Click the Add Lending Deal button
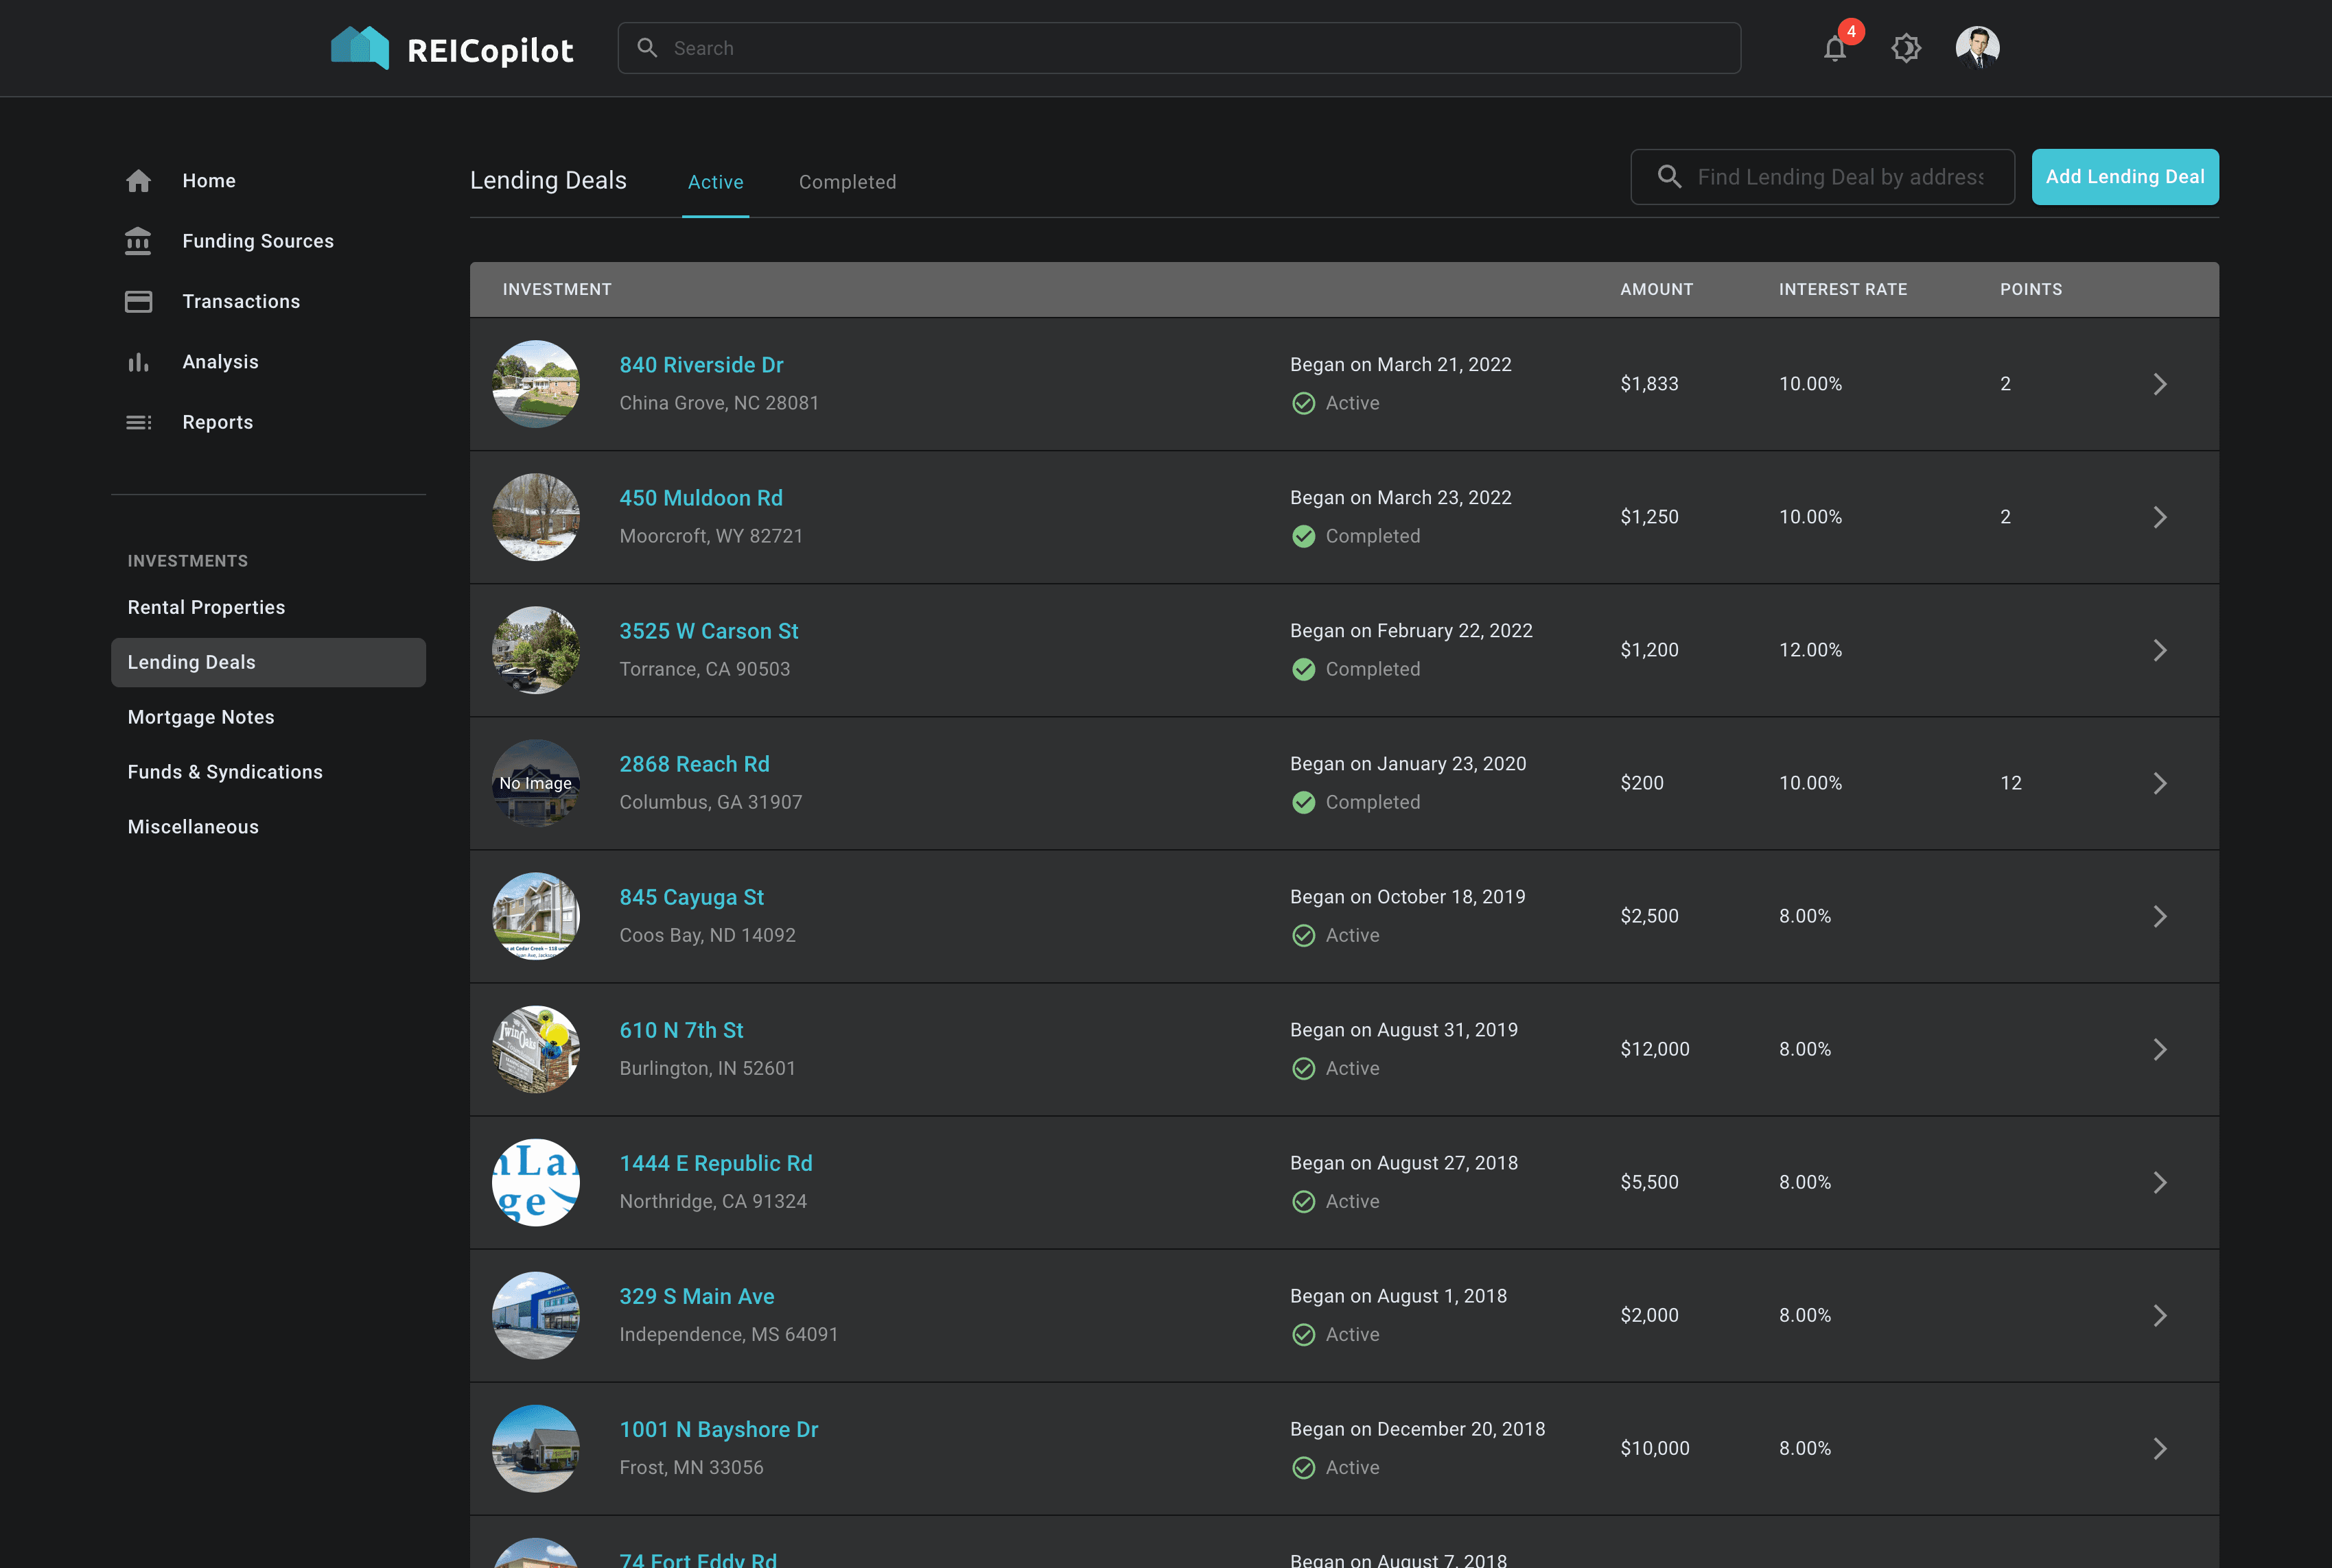Image resolution: width=2332 pixels, height=1568 pixels. pos(2124,177)
